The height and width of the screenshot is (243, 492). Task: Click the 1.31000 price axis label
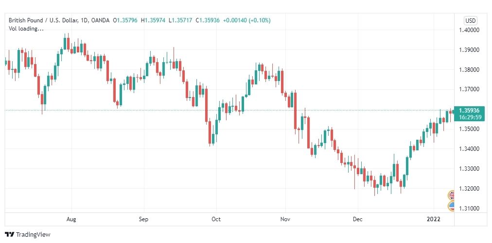pyautogui.click(x=470, y=209)
